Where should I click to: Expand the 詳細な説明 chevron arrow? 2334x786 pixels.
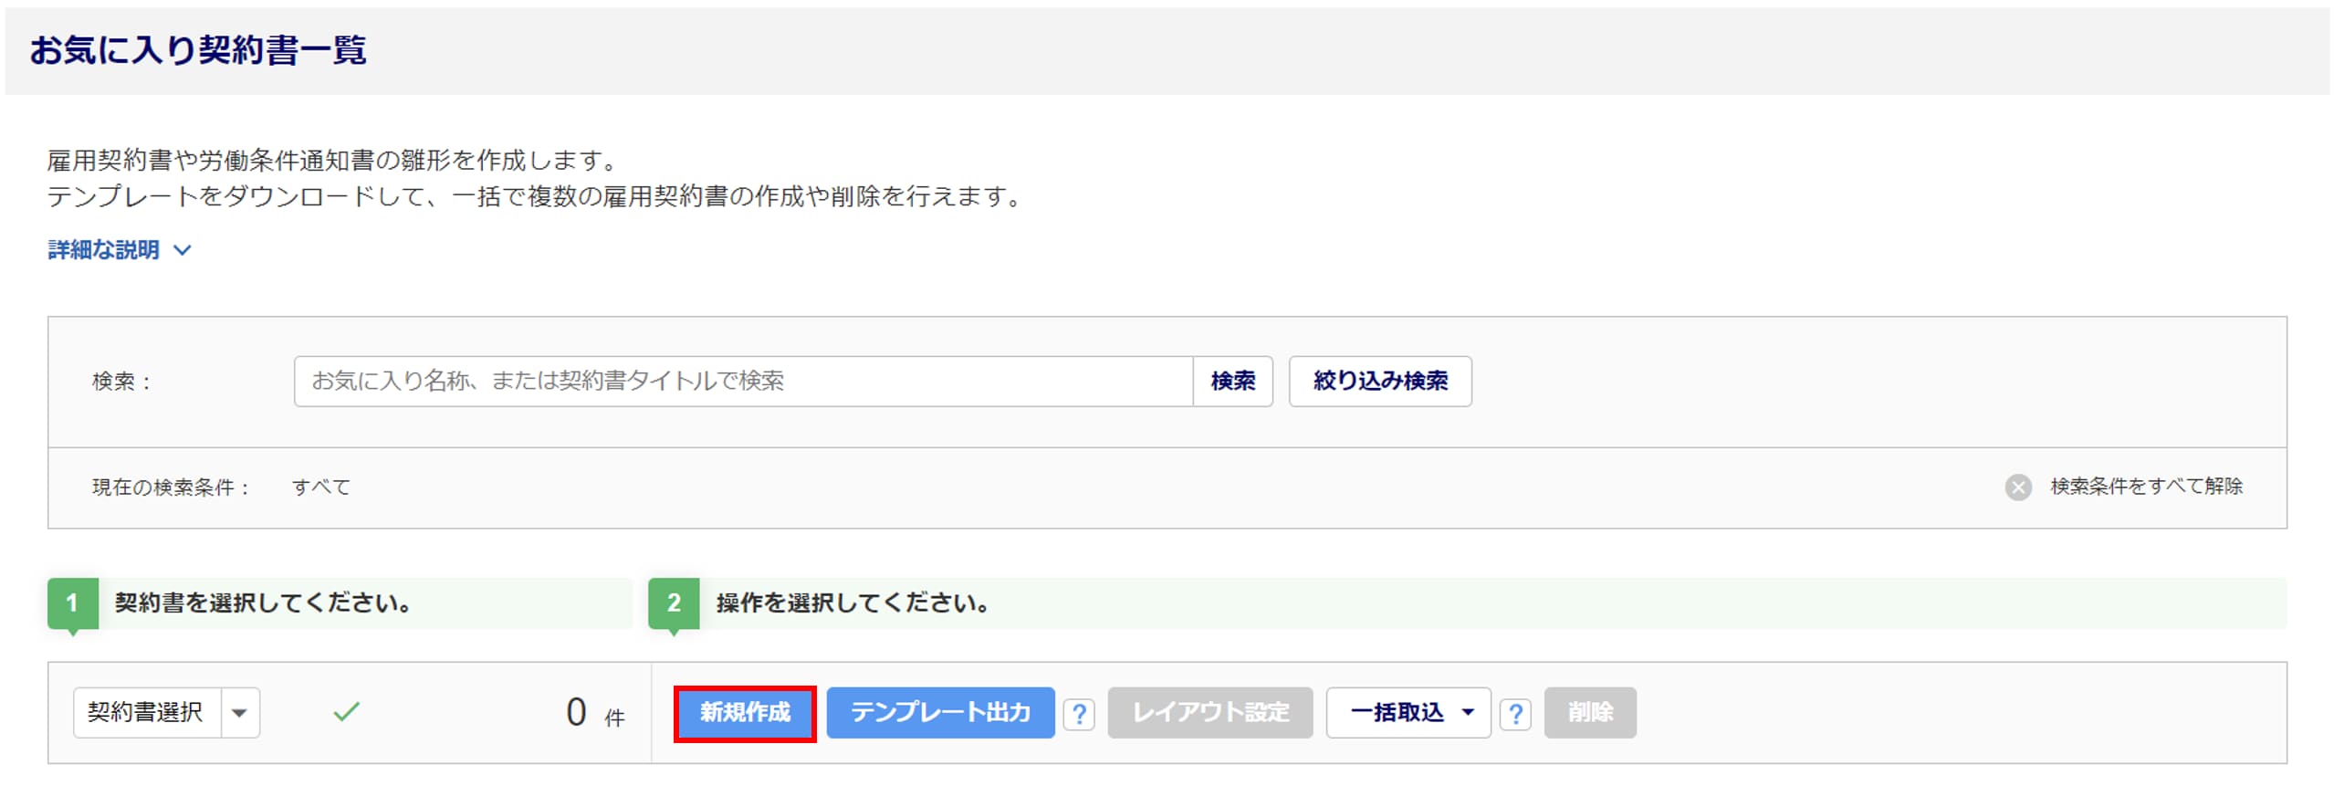[x=183, y=250]
